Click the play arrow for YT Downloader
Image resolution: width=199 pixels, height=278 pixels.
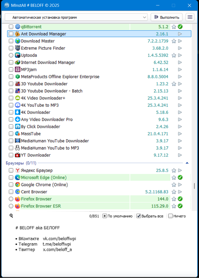pos(180,155)
